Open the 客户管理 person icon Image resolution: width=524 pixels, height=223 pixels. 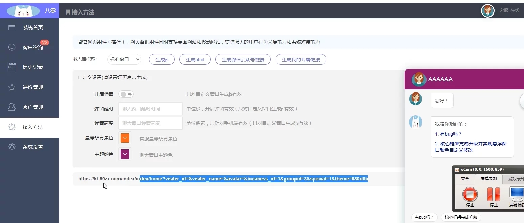click(12, 107)
